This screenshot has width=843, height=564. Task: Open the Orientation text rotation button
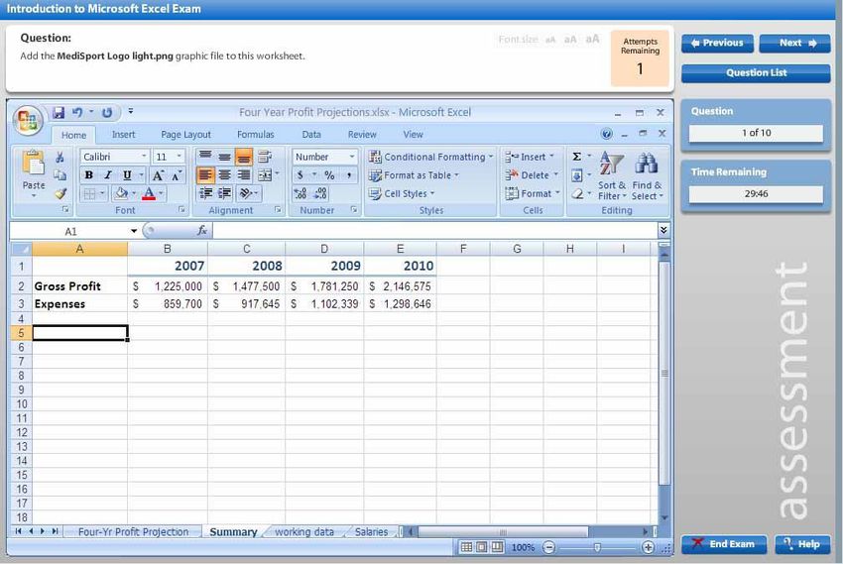(246, 193)
